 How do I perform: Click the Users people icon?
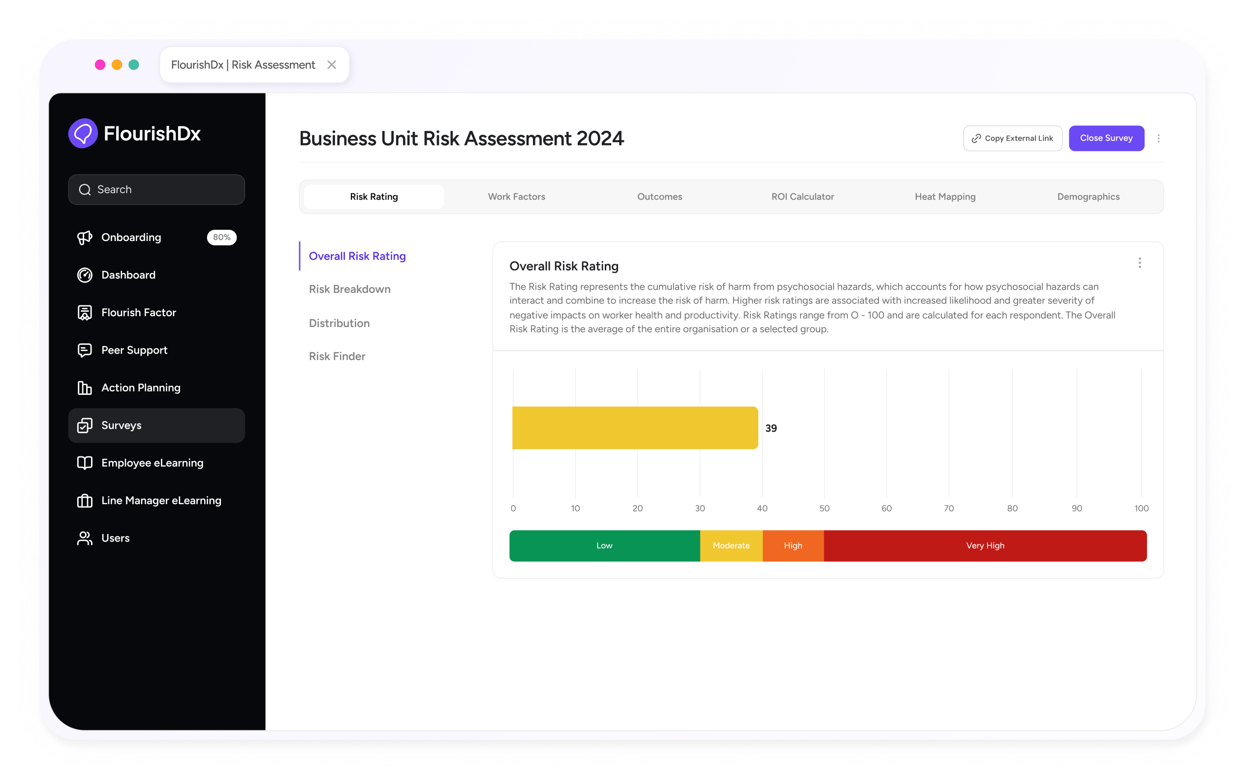[85, 538]
